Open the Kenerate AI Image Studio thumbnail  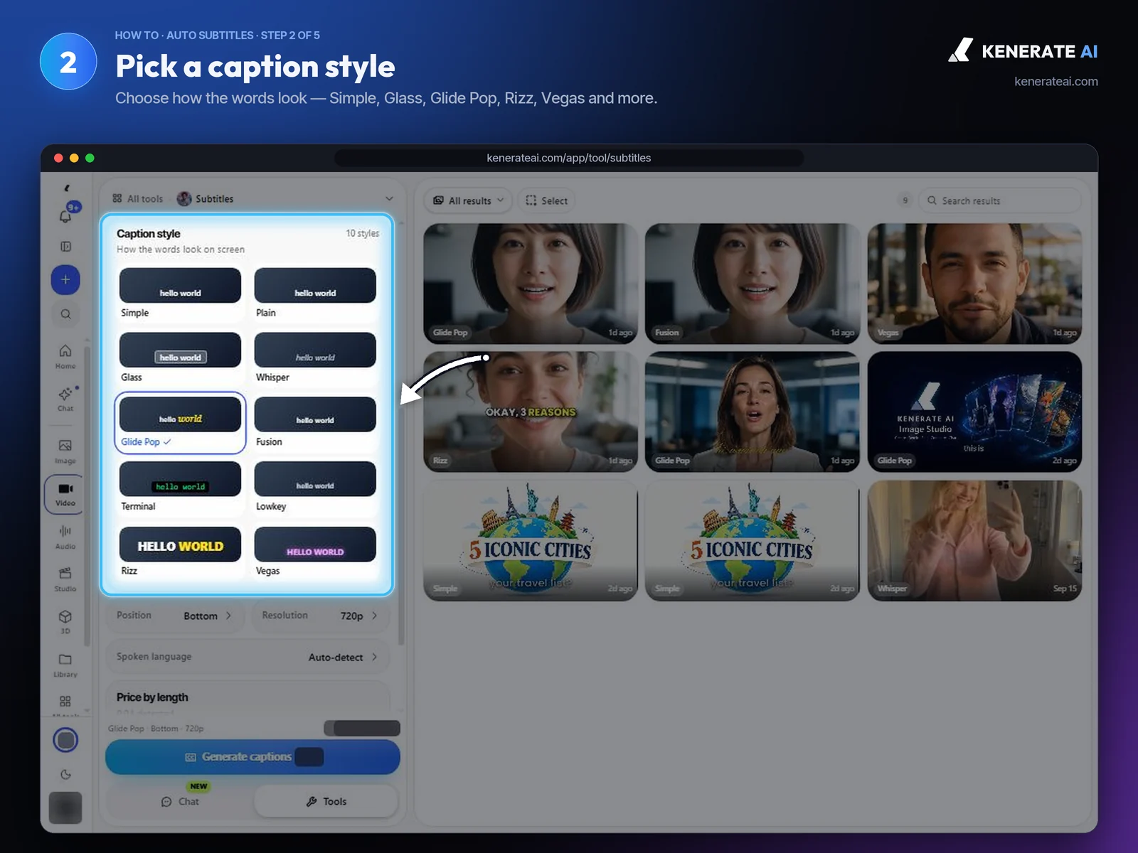click(x=974, y=412)
